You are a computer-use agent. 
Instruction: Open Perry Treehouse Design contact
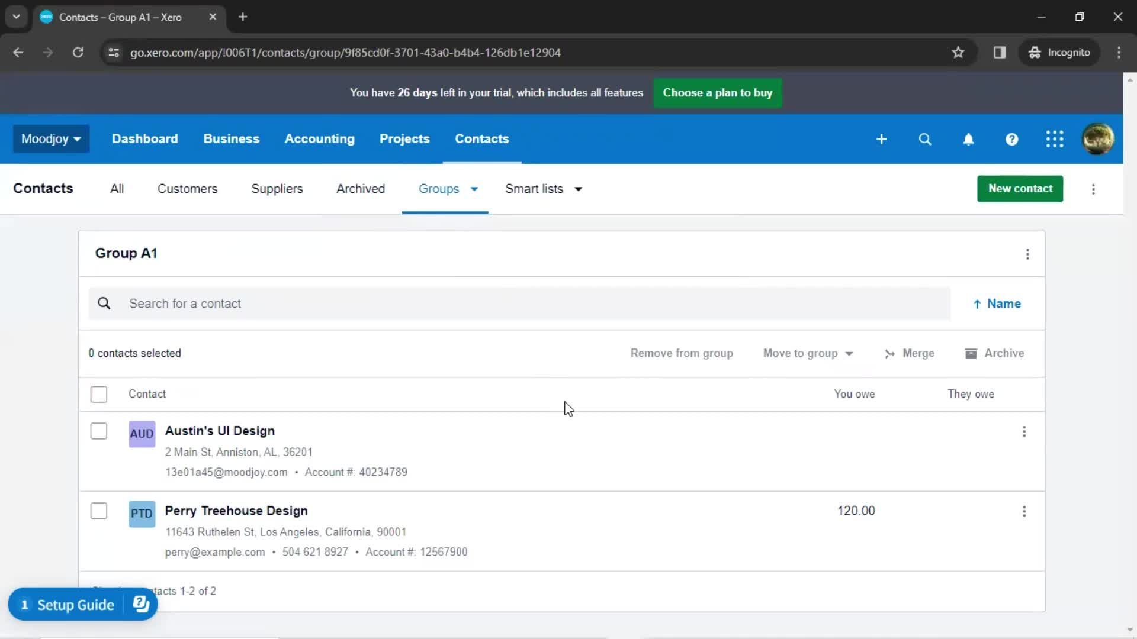click(236, 511)
